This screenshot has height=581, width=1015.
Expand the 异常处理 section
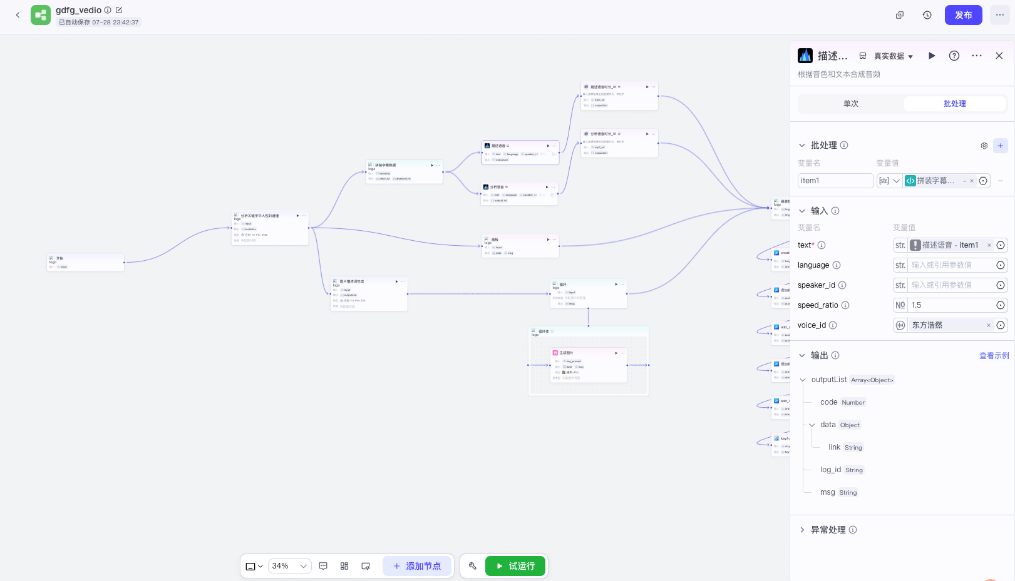point(802,530)
